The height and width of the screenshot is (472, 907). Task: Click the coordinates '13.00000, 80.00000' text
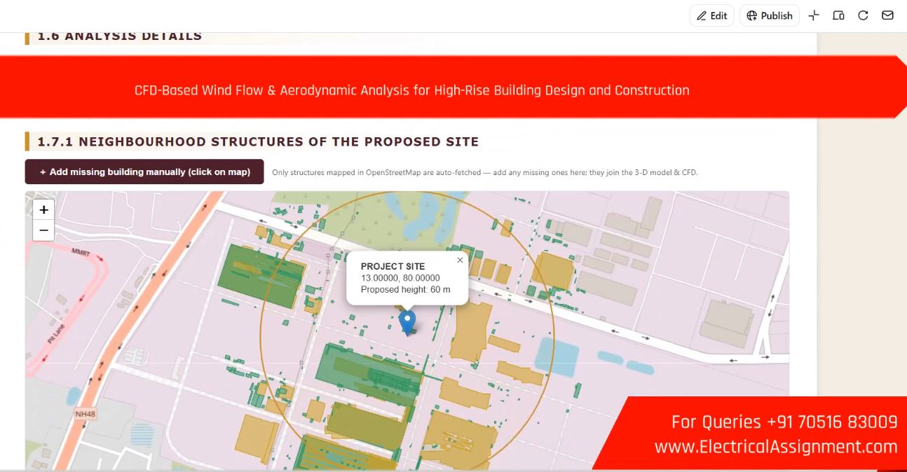[400, 278]
